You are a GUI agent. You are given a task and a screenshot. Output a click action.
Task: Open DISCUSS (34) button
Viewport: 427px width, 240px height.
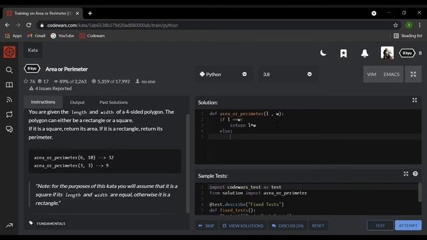[288, 225]
